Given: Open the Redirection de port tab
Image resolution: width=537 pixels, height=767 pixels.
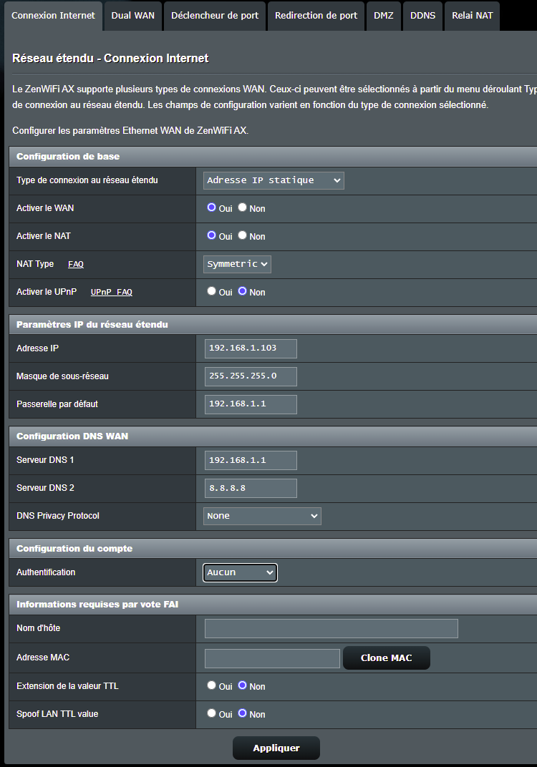Looking at the screenshot, I should pyautogui.click(x=316, y=16).
